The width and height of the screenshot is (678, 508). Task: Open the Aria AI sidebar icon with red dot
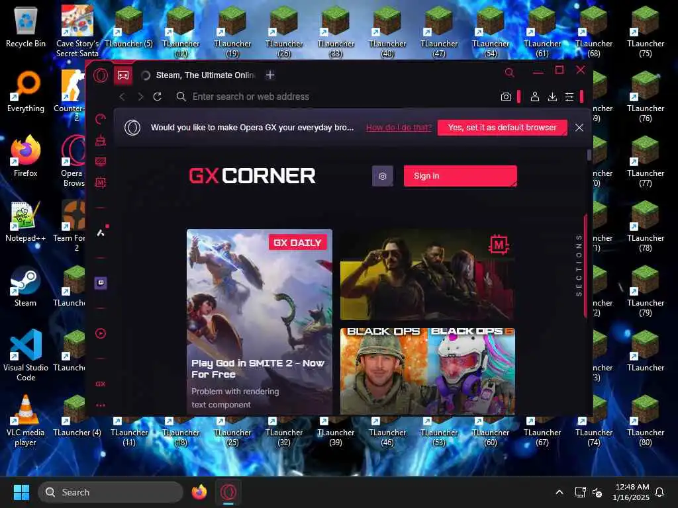click(x=101, y=232)
